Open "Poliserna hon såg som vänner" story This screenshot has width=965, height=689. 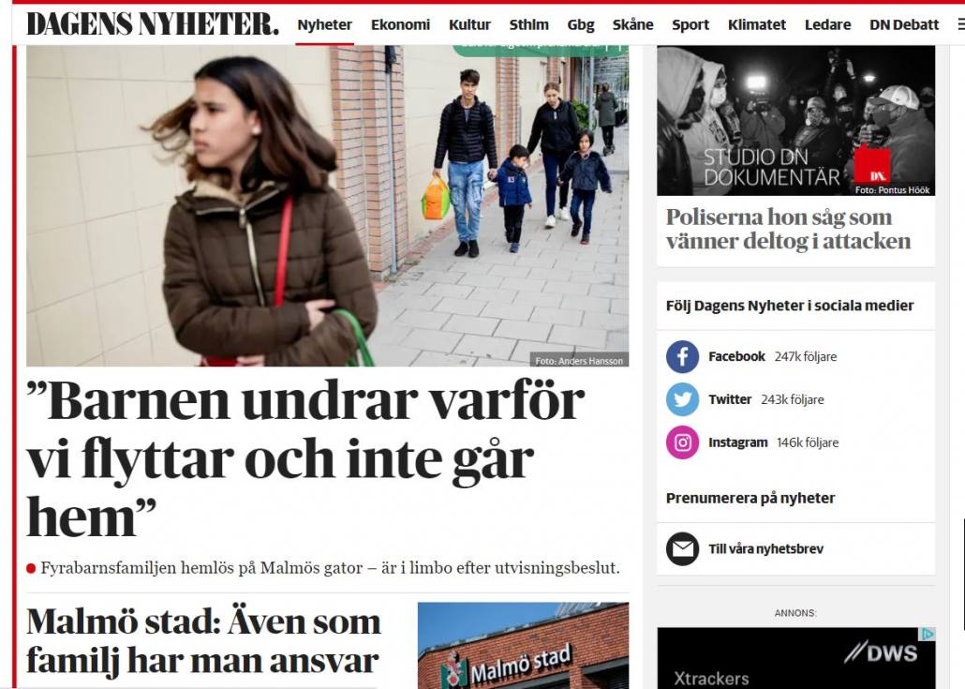[x=788, y=229]
